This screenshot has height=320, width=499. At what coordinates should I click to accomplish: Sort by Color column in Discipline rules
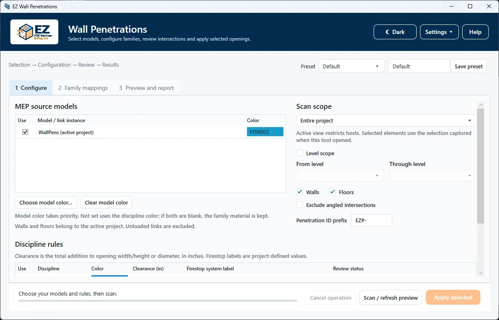coord(98,269)
